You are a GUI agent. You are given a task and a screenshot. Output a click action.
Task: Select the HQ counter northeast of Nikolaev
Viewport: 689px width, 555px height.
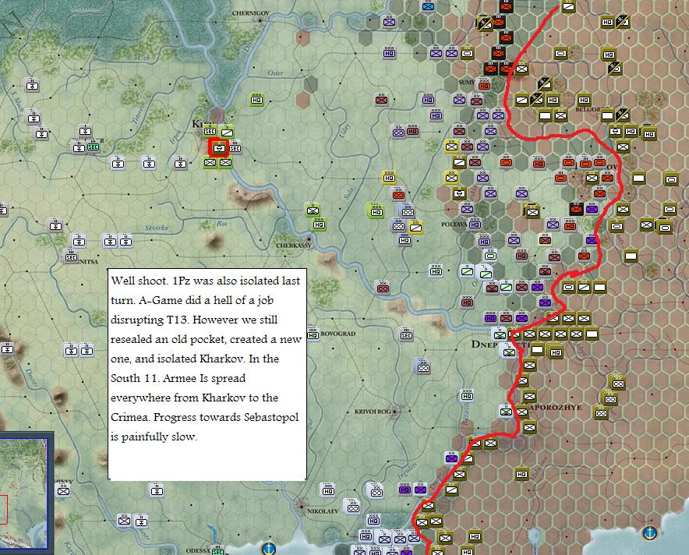point(328,491)
